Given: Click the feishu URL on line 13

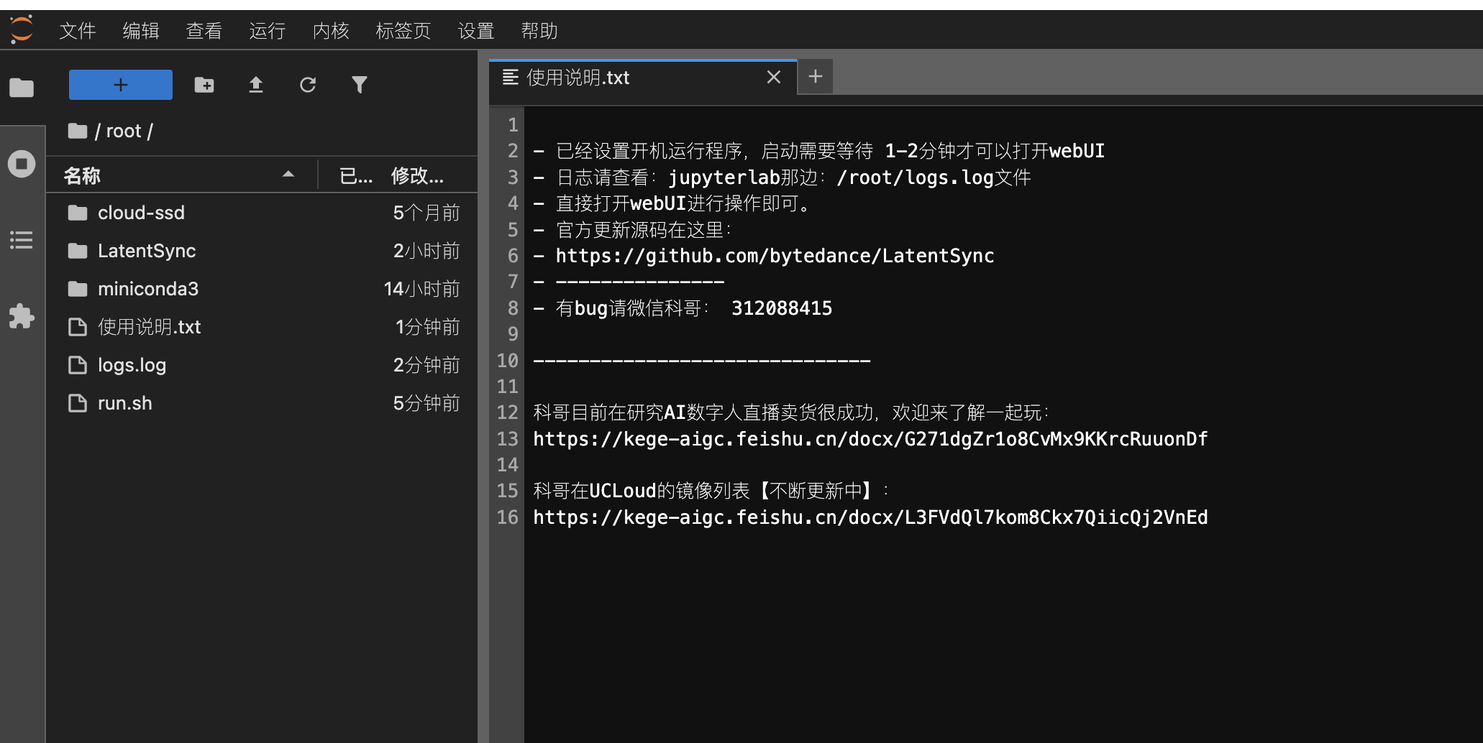Looking at the screenshot, I should tap(870, 439).
